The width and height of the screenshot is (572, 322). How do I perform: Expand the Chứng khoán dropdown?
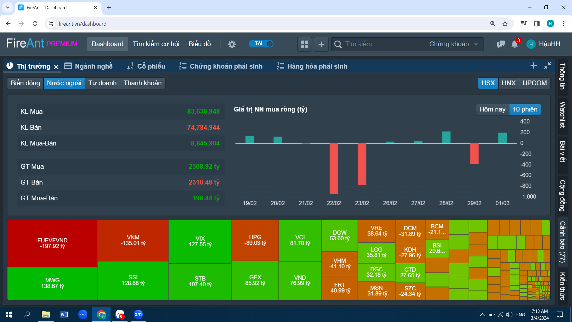[453, 44]
